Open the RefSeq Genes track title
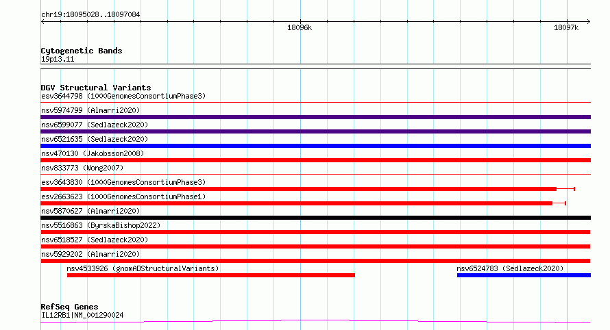 [x=69, y=307]
